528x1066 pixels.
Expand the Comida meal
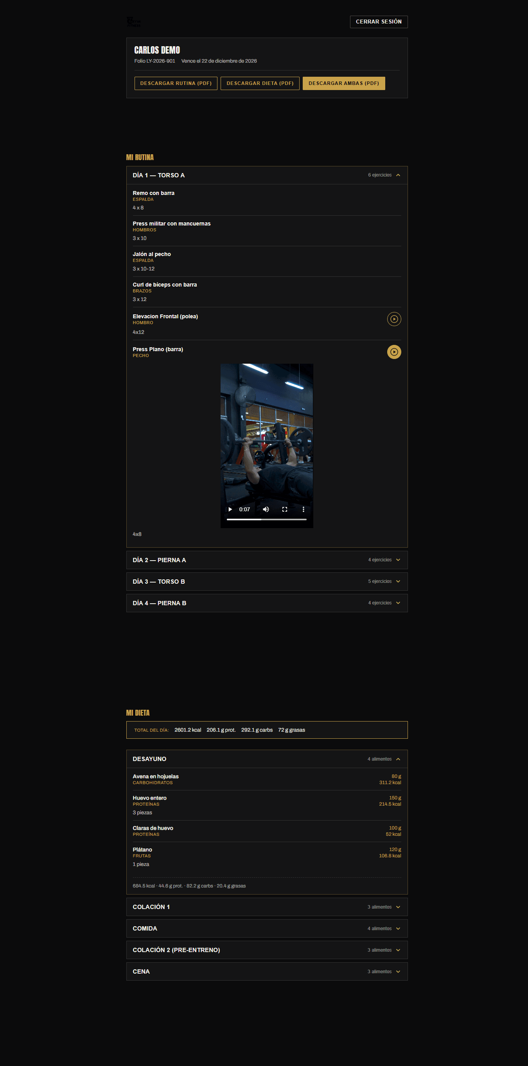point(267,928)
